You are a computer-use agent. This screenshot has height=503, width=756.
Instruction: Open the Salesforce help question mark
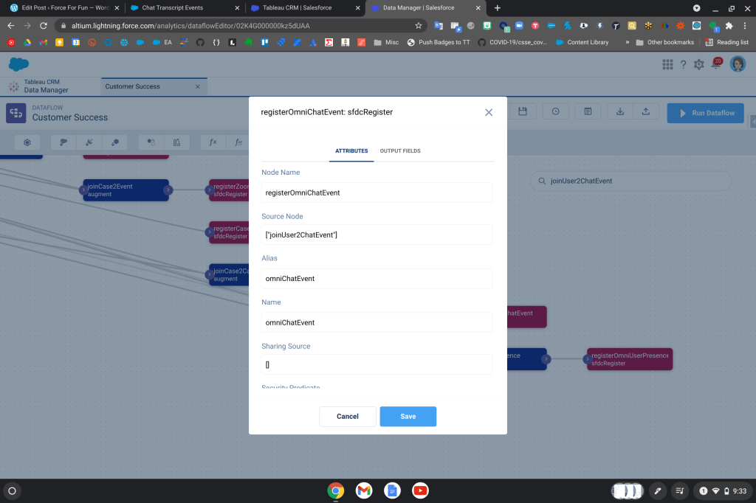tap(683, 65)
